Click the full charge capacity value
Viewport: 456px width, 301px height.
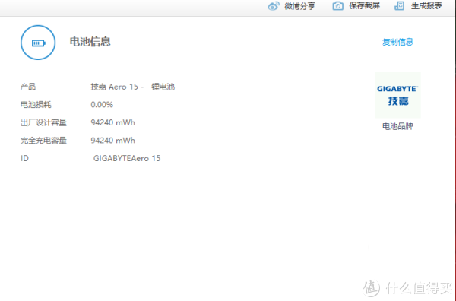click(112, 141)
